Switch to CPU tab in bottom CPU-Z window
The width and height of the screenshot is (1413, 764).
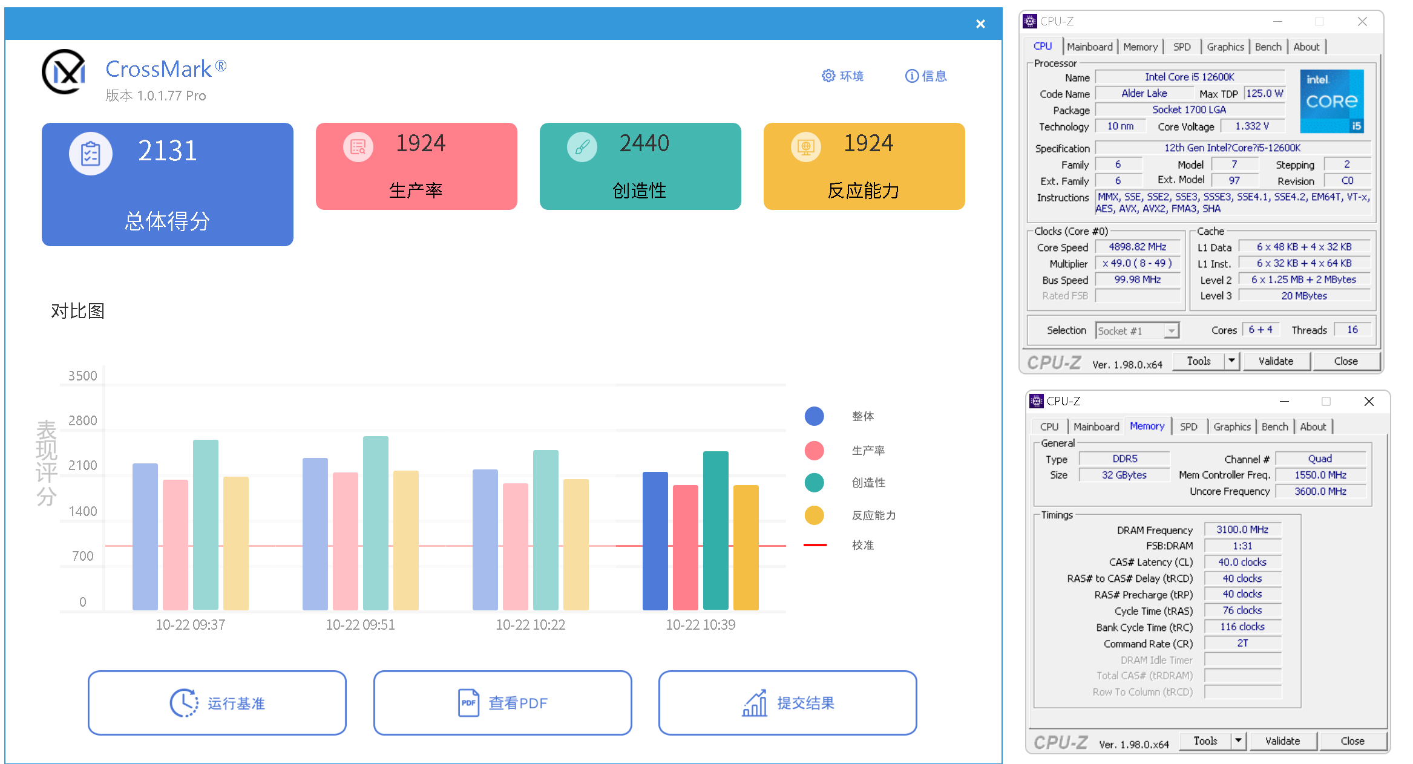(1049, 426)
